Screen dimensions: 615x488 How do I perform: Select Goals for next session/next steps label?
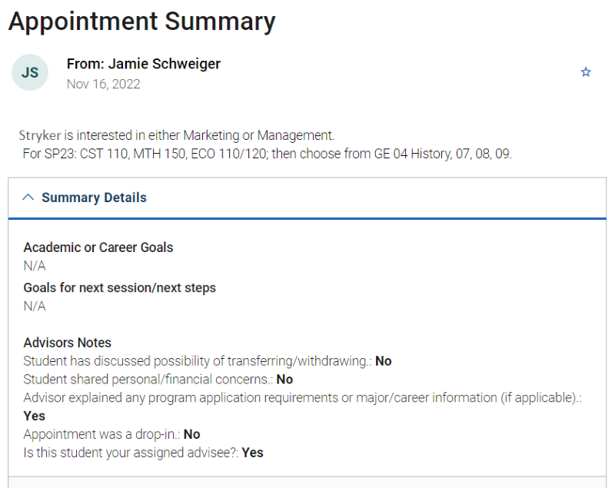(119, 287)
